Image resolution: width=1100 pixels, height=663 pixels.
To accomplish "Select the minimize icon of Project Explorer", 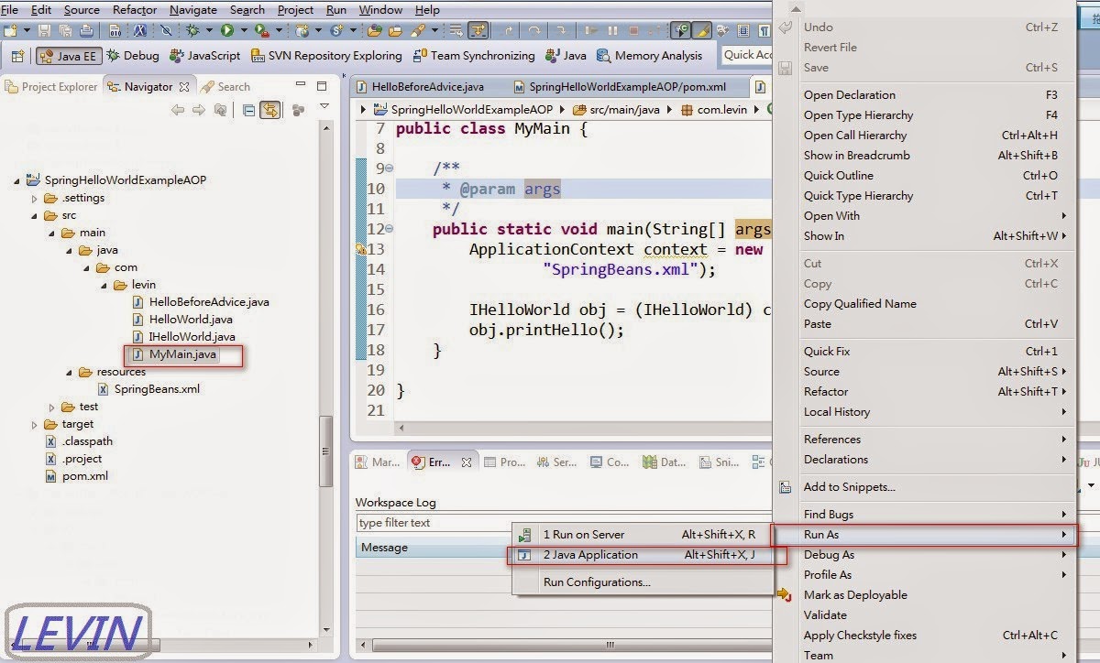I will pos(302,84).
